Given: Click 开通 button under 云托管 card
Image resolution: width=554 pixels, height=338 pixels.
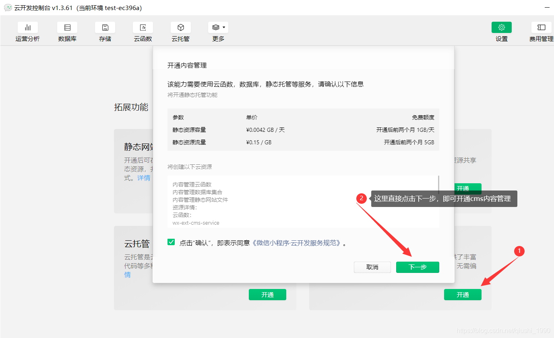Looking at the screenshot, I should (x=267, y=295).
